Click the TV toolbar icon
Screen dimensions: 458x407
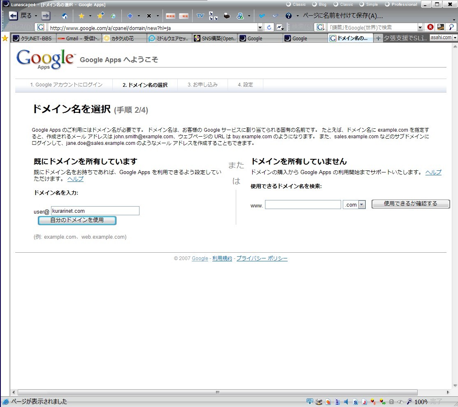click(x=200, y=16)
